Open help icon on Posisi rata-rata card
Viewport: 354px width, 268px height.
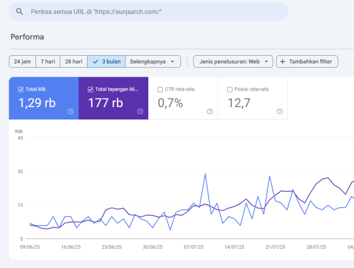pos(280,111)
